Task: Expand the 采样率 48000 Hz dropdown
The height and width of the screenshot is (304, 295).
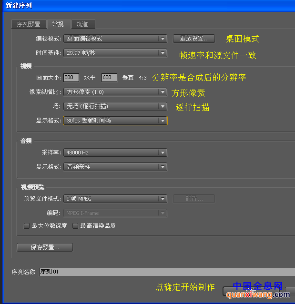Action: [115, 152]
